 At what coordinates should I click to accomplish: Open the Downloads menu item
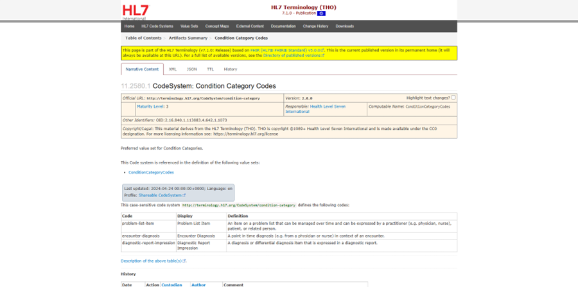pyautogui.click(x=345, y=26)
